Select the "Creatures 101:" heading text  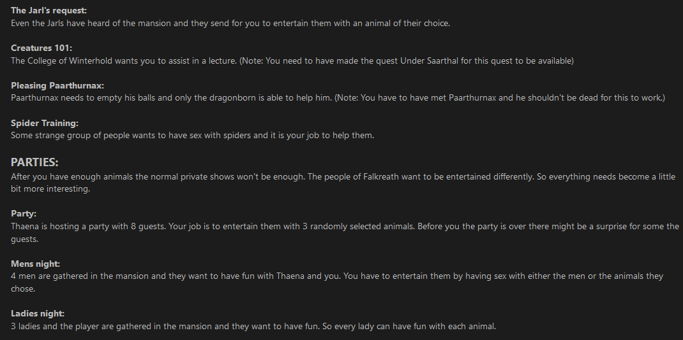[41, 48]
